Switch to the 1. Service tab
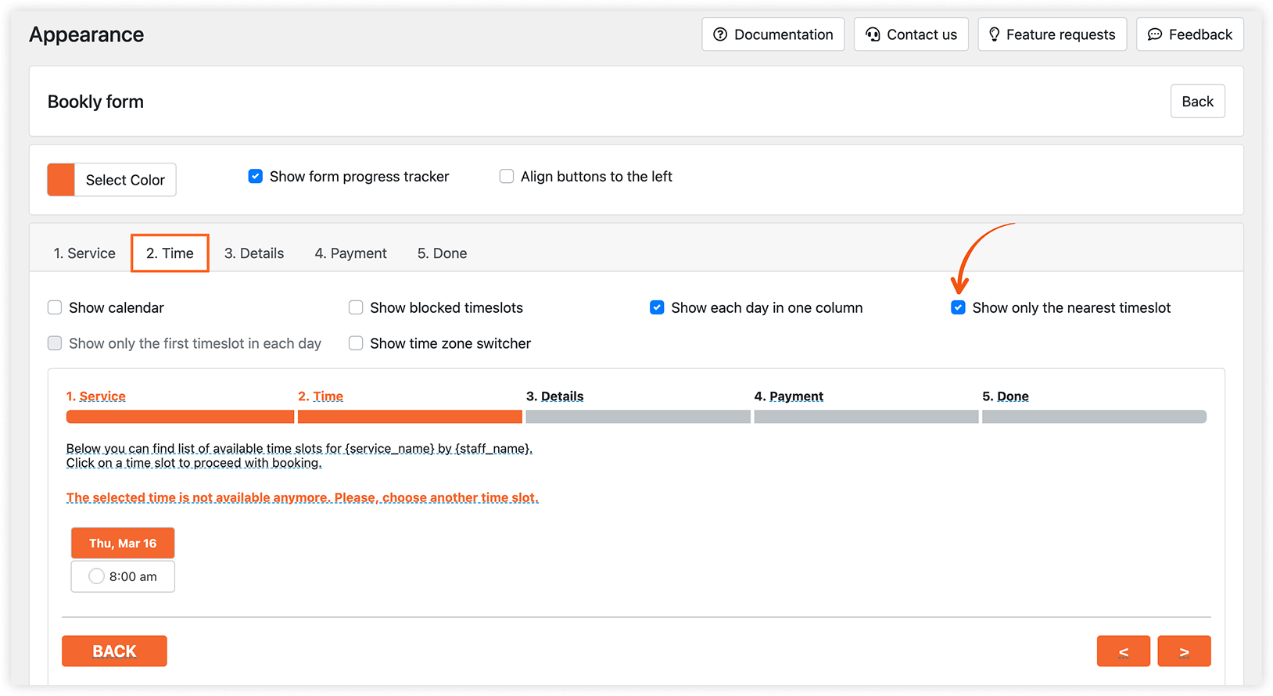This screenshot has height=696, width=1273. click(x=84, y=253)
